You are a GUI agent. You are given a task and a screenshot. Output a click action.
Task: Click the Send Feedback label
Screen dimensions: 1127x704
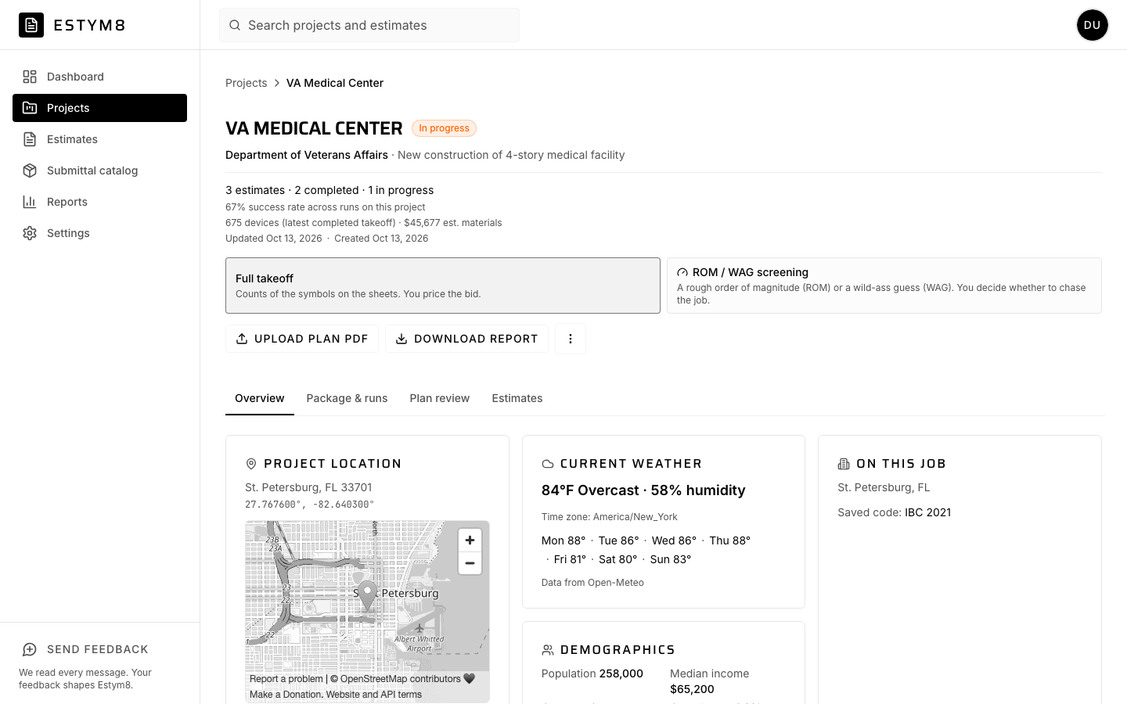point(98,649)
